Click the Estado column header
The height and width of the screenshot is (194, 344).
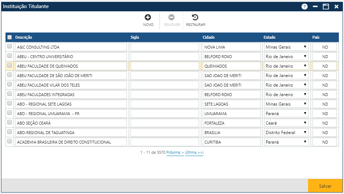pyautogui.click(x=269, y=37)
